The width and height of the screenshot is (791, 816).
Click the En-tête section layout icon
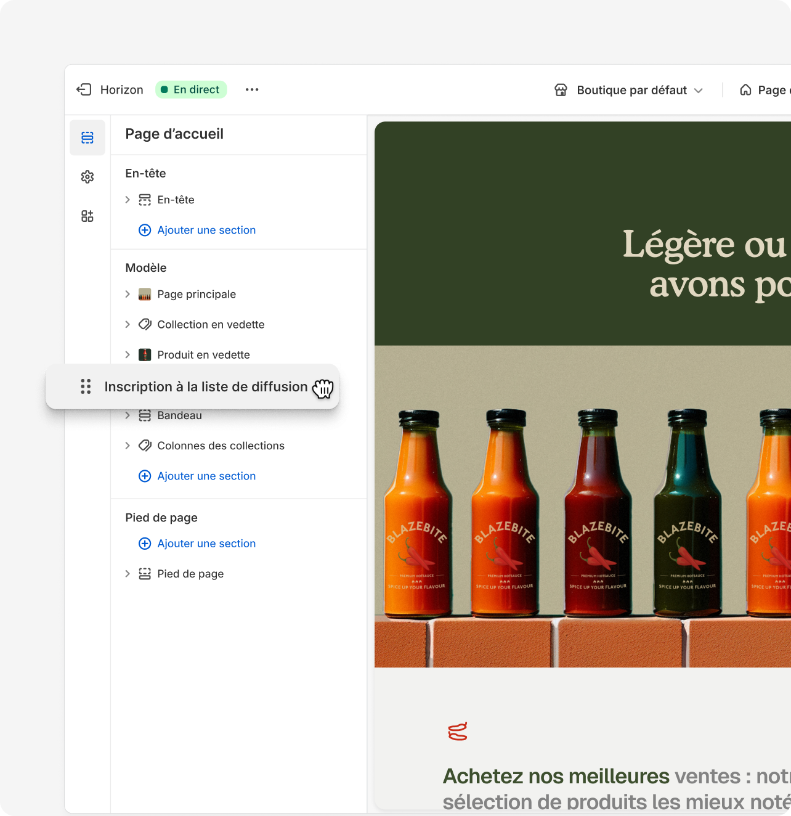(x=145, y=200)
